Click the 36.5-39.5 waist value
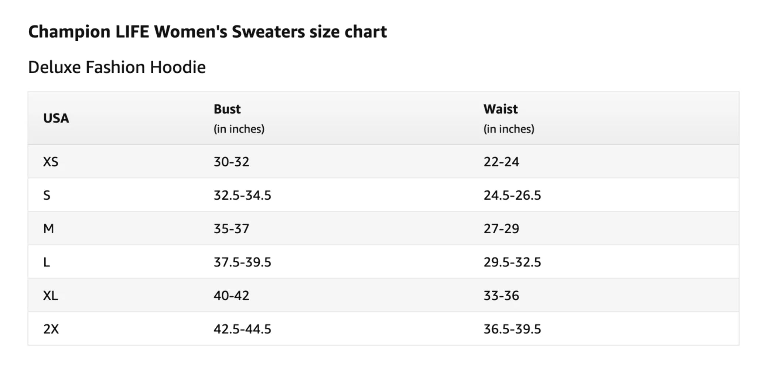765x369 pixels. (x=512, y=329)
